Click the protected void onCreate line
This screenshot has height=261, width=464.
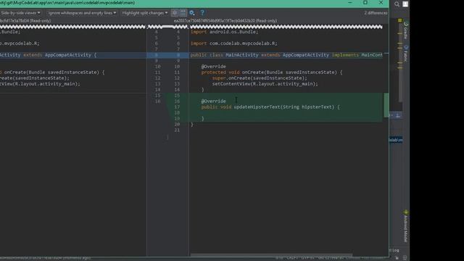click(x=272, y=72)
